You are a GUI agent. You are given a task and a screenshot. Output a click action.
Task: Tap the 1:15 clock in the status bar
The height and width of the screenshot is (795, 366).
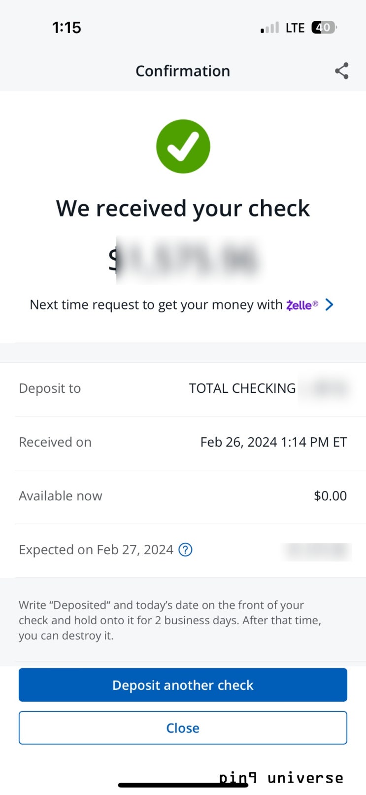click(67, 28)
